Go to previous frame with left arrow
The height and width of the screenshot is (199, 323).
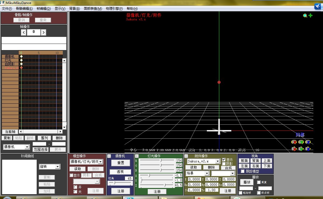pos(24,32)
